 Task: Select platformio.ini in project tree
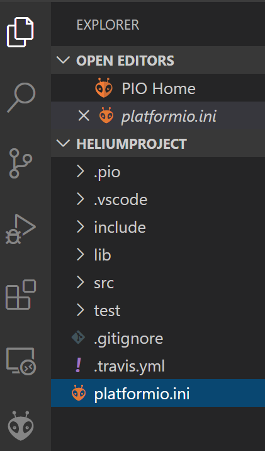[x=158, y=393]
